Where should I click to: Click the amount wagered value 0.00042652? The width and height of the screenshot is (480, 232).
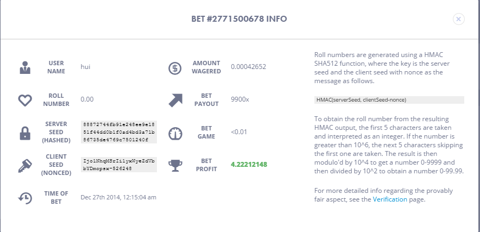tap(249, 67)
